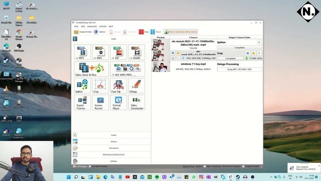
Task: Open the SKIN menu
Action: (x=83, y=27)
